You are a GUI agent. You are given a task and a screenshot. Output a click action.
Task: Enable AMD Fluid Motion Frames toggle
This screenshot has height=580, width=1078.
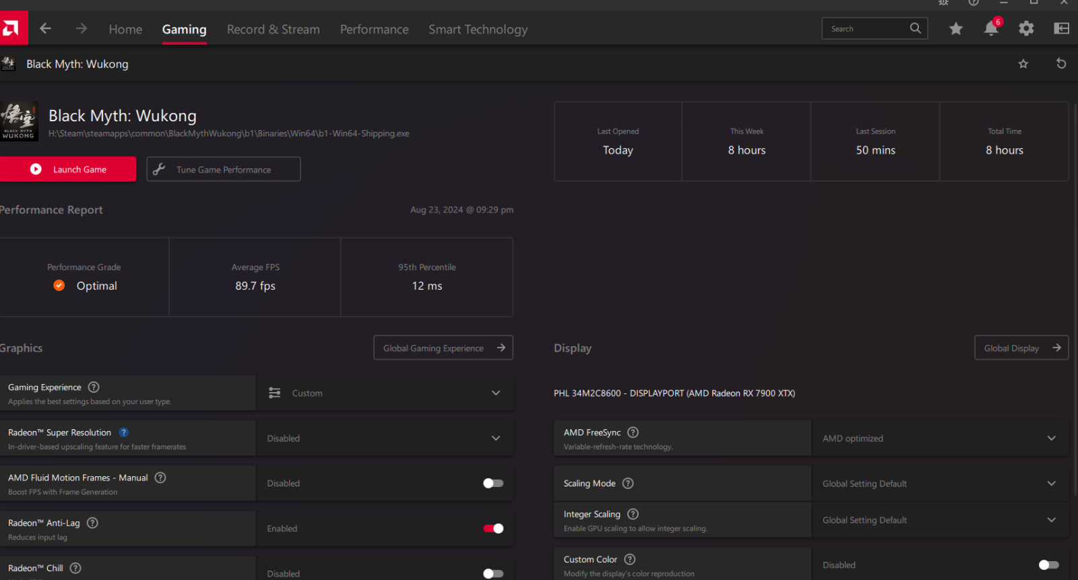click(493, 483)
